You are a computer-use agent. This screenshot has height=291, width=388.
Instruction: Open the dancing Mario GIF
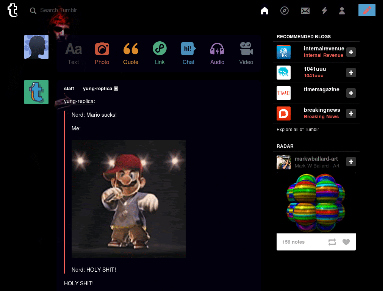coord(128,199)
